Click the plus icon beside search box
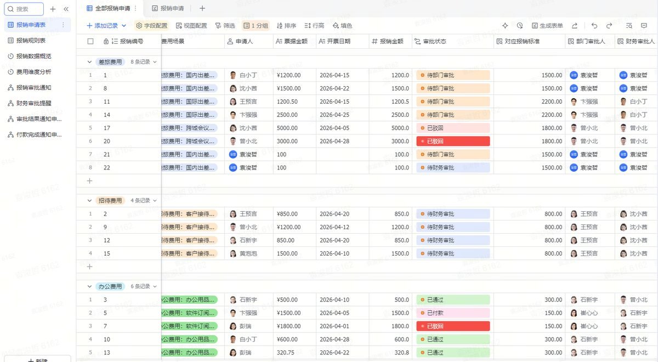 53,9
